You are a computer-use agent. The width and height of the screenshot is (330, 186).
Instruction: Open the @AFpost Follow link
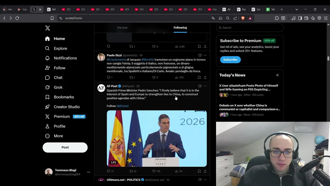click(x=123, y=106)
